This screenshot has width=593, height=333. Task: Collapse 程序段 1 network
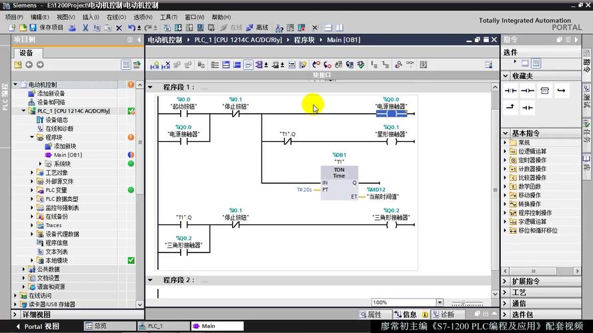coord(151,87)
